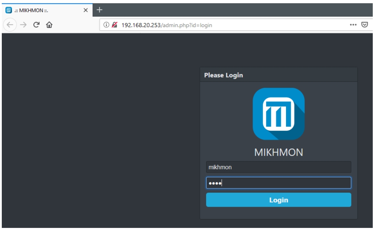The width and height of the screenshot is (376, 229).
Task: Click the address bar URL text
Action: click(167, 25)
